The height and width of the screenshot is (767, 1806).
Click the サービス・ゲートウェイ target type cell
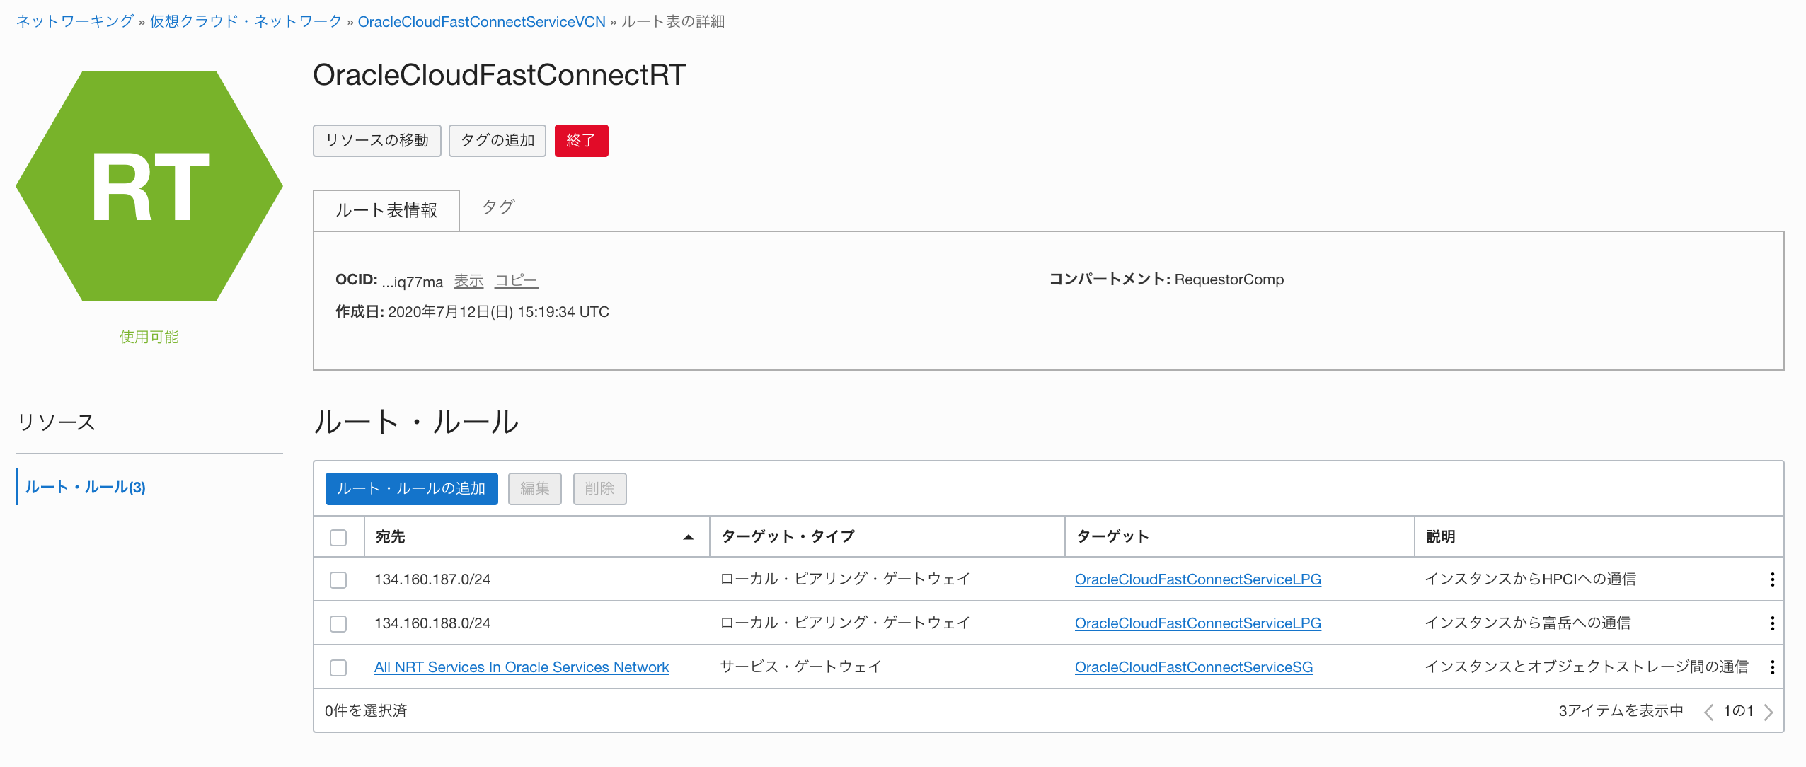tap(800, 667)
